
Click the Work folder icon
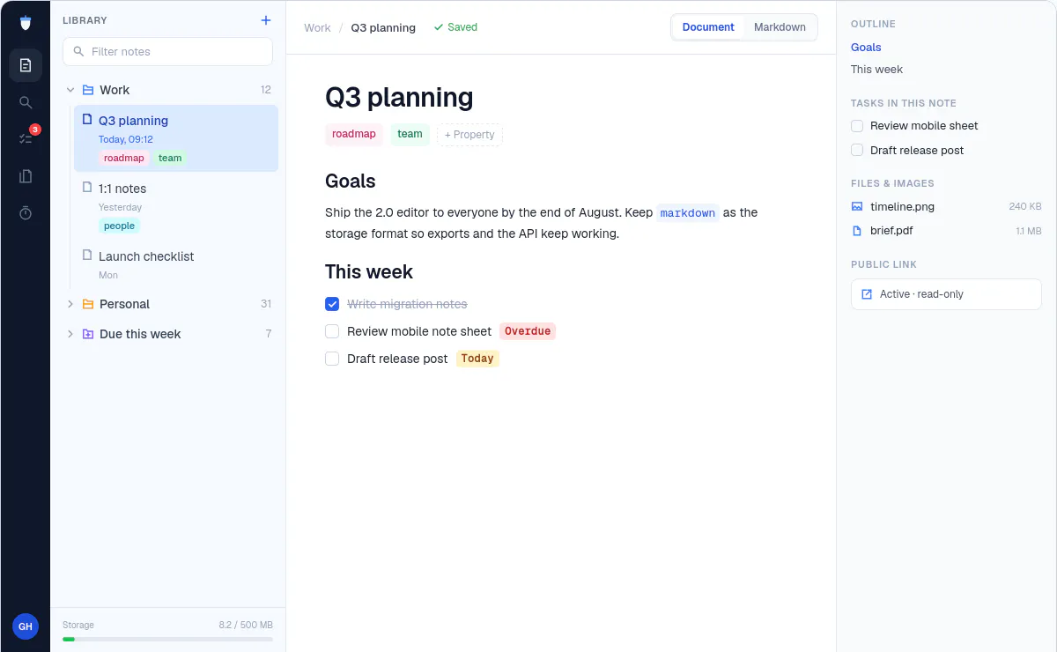tap(88, 90)
